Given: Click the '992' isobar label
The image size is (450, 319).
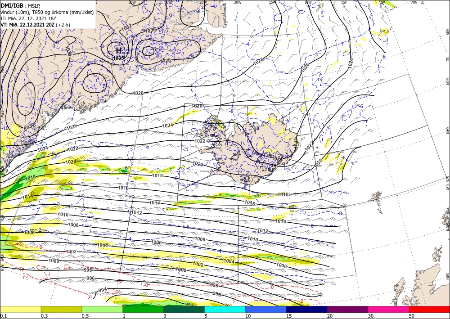Looking at the screenshot, I should pyautogui.click(x=189, y=304).
